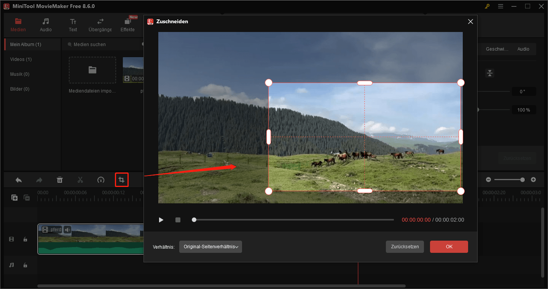Delete clip with trash icon
548x289 pixels.
(60, 180)
